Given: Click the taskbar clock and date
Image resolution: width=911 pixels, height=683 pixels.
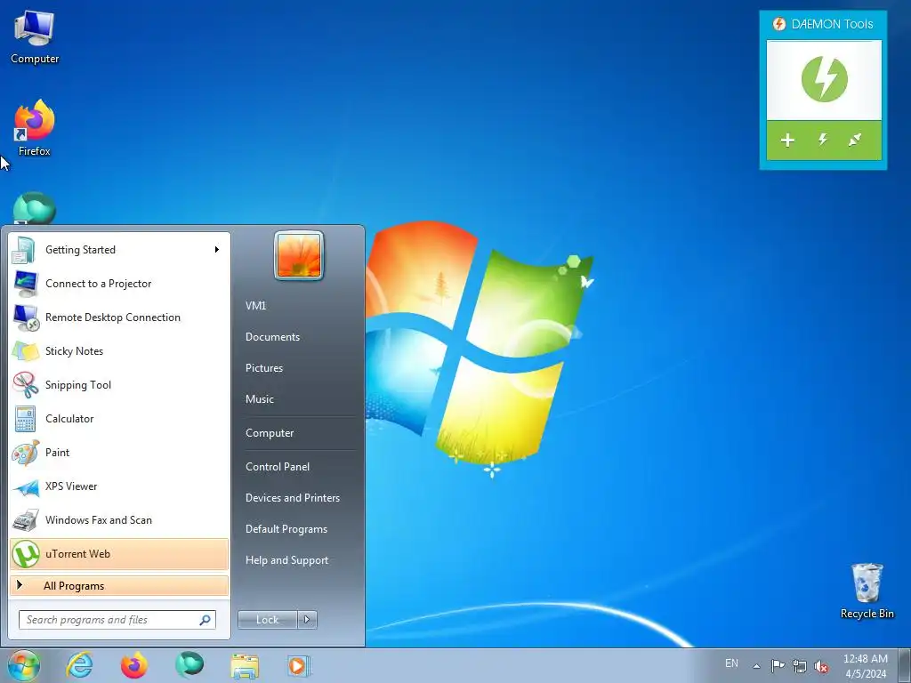Looking at the screenshot, I should pos(865,666).
